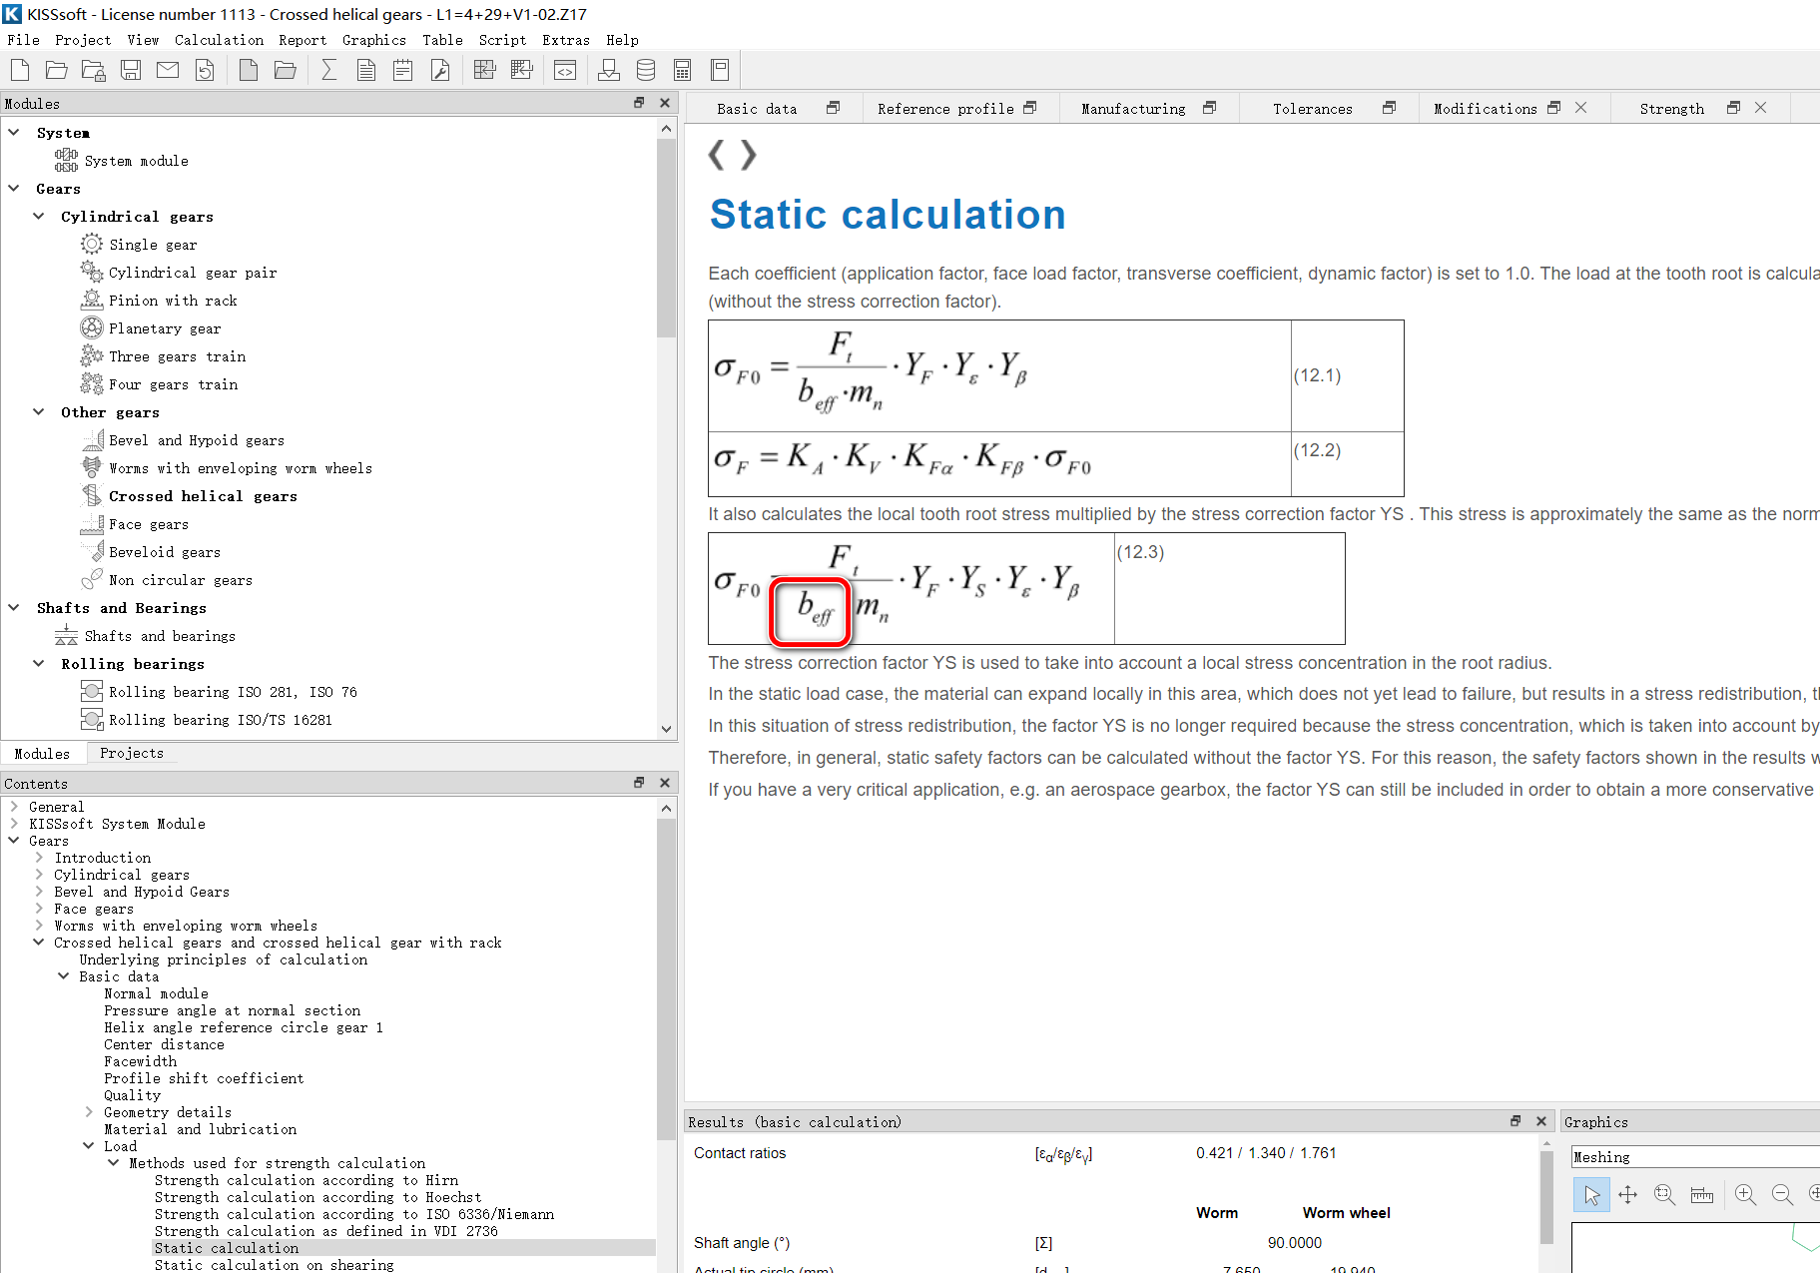Select the zoom window tool in Graphics

pyautogui.click(x=1664, y=1194)
